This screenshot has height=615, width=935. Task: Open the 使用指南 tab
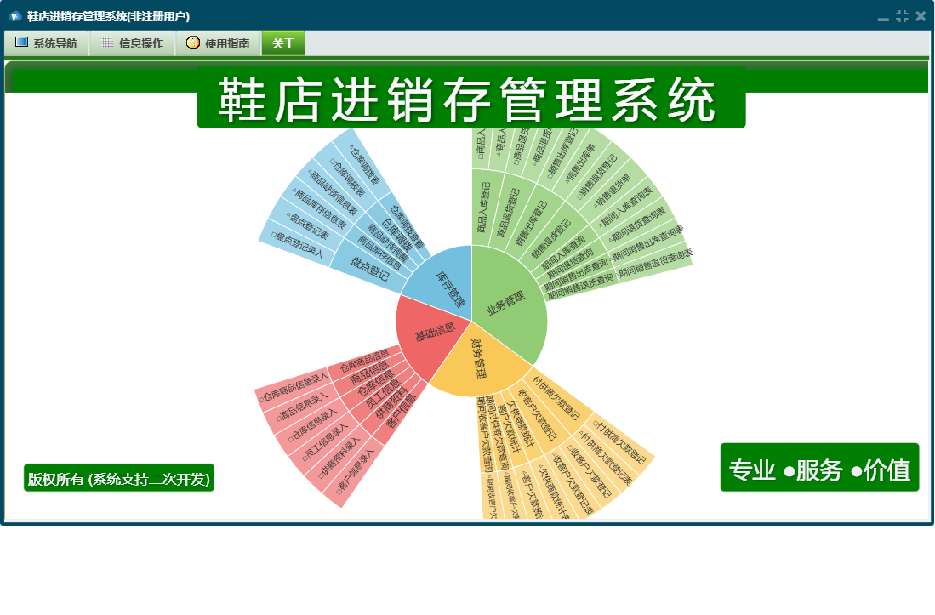(219, 43)
